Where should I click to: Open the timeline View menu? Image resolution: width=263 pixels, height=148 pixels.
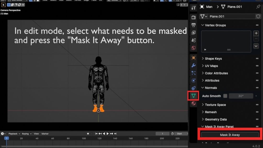pos(36,134)
